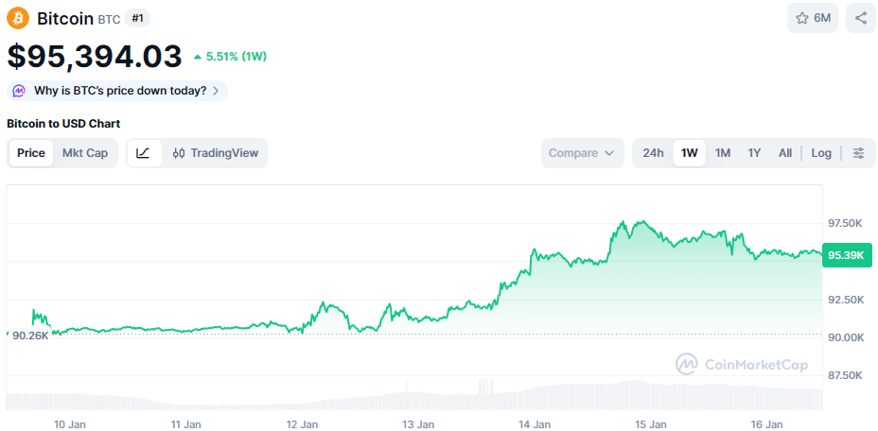Click the 90.00K axis label

coord(846,337)
